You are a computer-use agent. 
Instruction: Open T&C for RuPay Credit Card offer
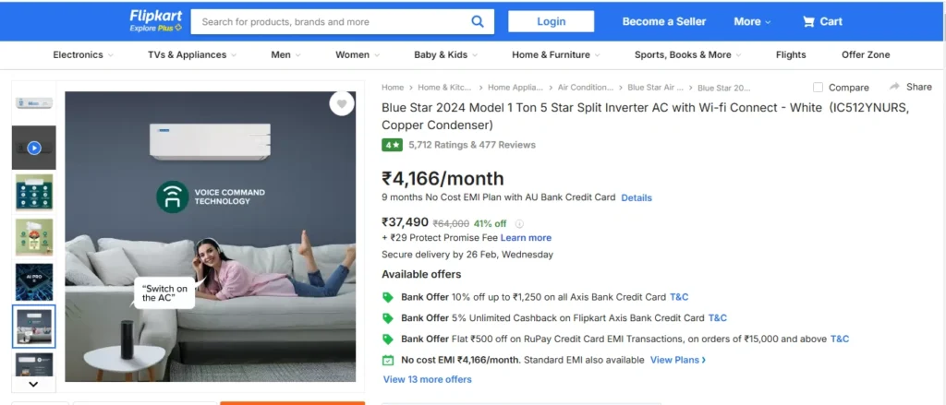[839, 339]
